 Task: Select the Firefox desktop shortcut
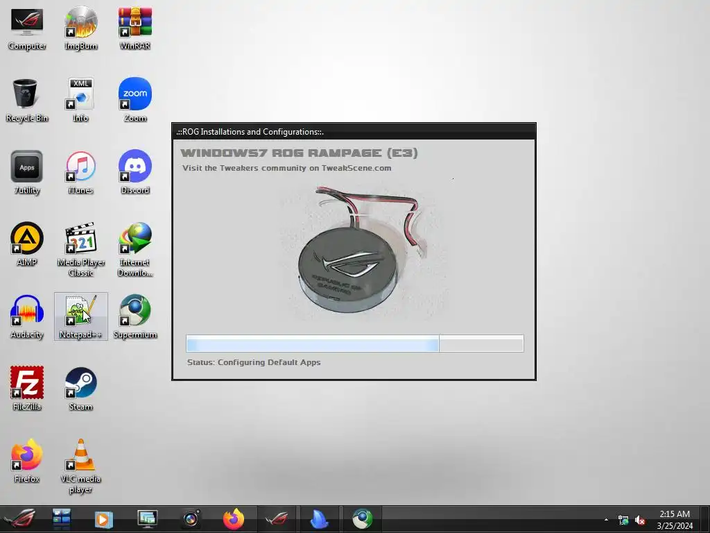(x=27, y=462)
